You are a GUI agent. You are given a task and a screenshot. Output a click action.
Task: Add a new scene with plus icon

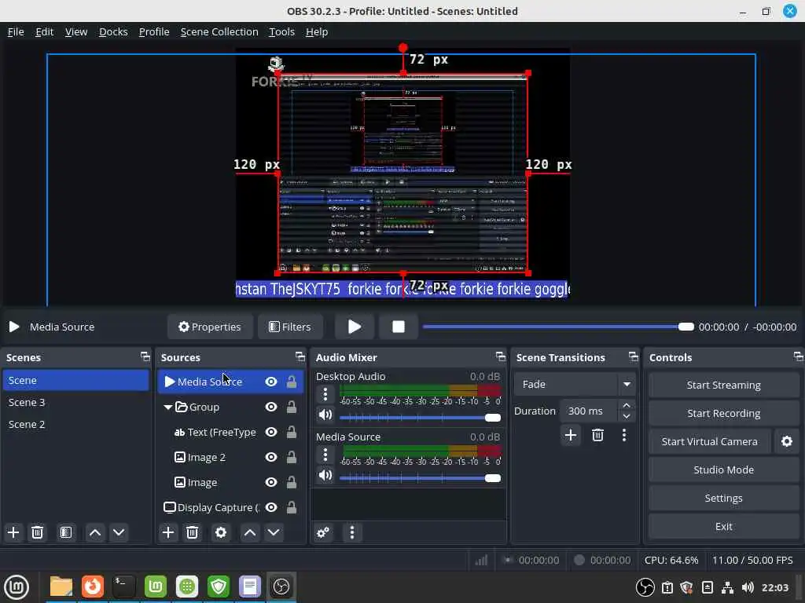[13, 532]
